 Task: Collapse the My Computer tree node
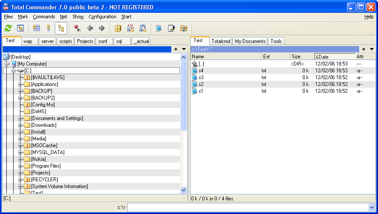coord(7,64)
